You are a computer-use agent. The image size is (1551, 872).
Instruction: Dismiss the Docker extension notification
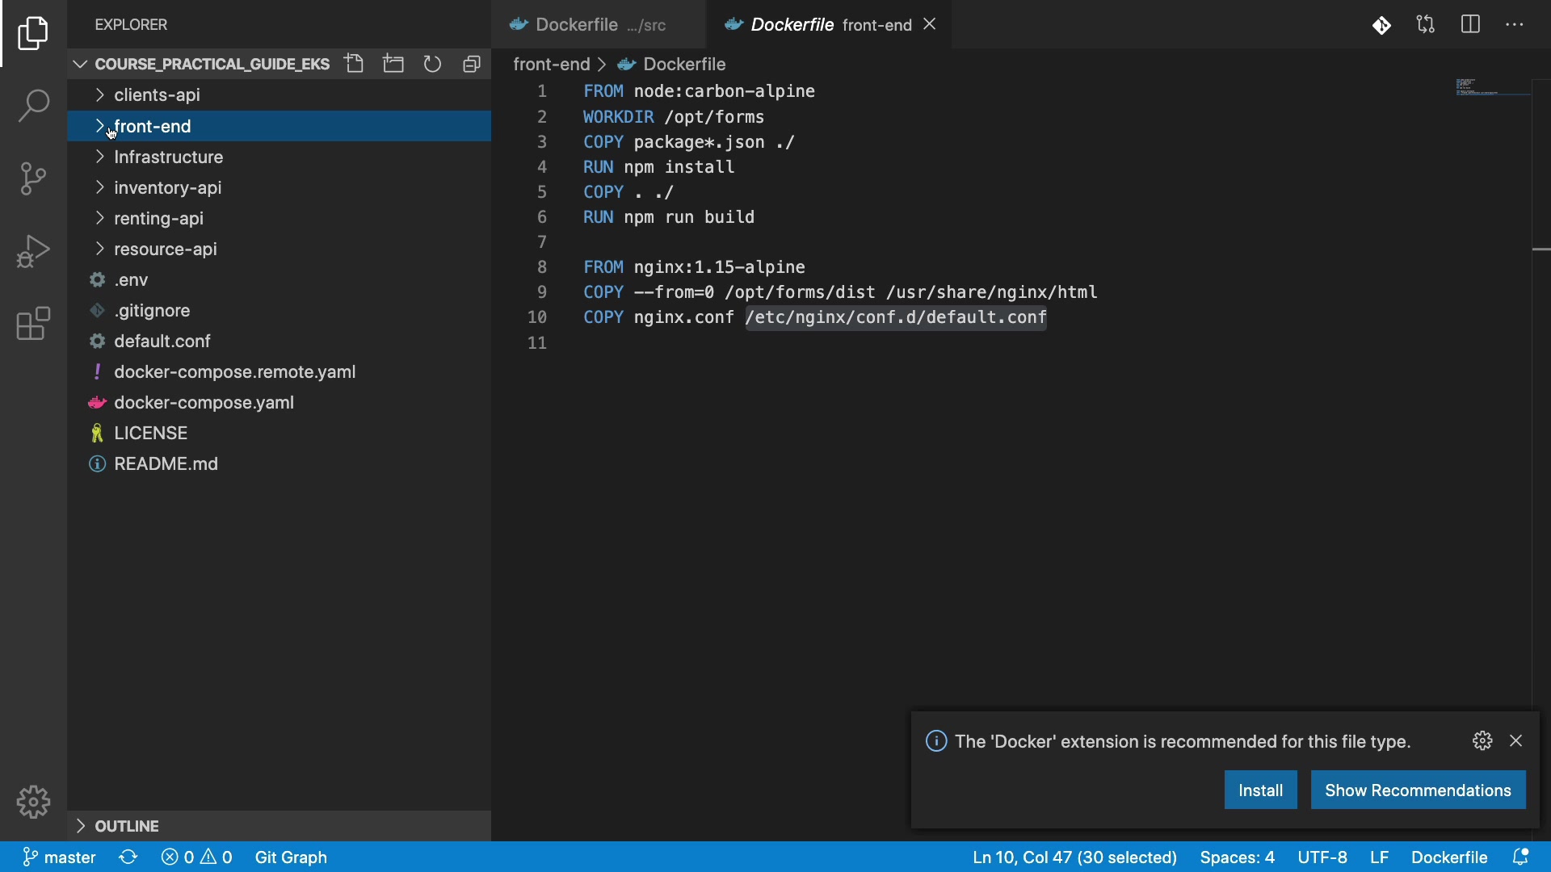pos(1516,741)
